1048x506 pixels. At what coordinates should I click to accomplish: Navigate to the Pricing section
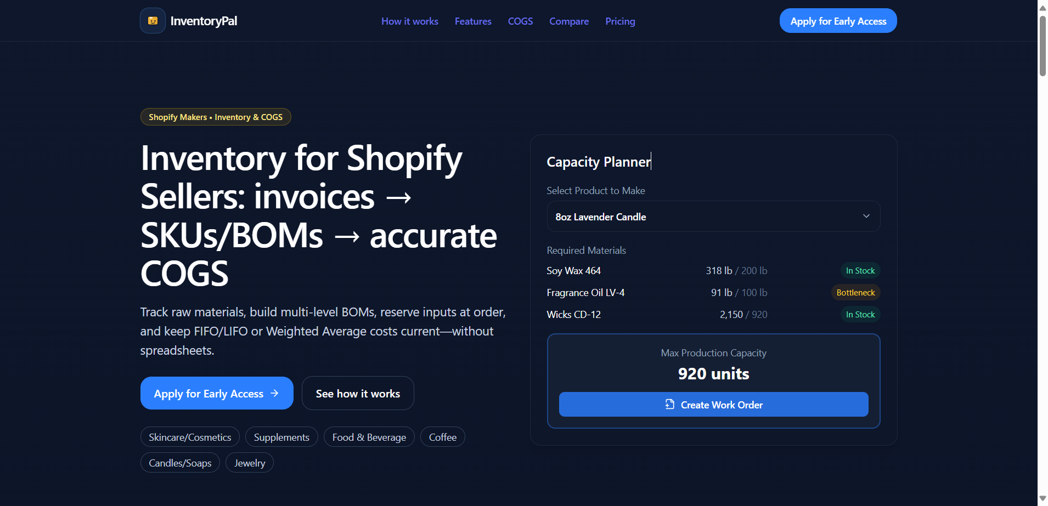pyautogui.click(x=619, y=21)
